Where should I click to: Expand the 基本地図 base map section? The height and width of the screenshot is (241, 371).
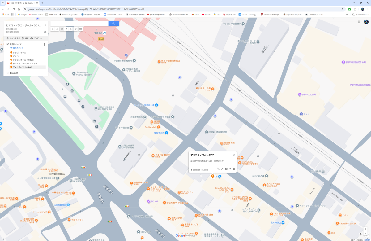(8, 73)
